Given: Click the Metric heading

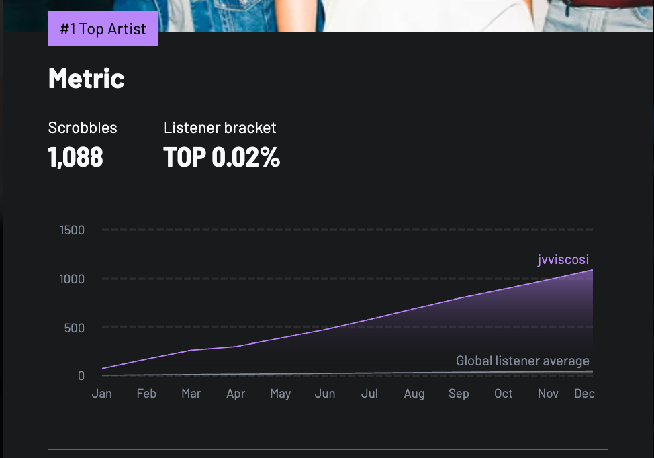Looking at the screenshot, I should pyautogui.click(x=87, y=79).
